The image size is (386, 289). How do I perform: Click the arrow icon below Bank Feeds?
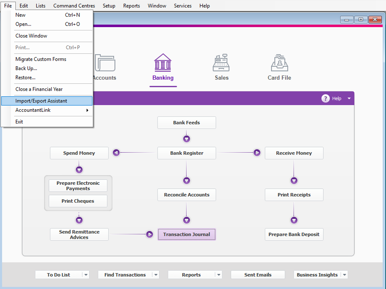coord(187,138)
